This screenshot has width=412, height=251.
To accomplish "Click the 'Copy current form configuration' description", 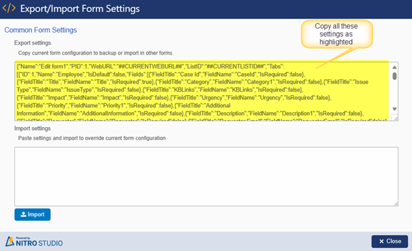I will coord(95,53).
